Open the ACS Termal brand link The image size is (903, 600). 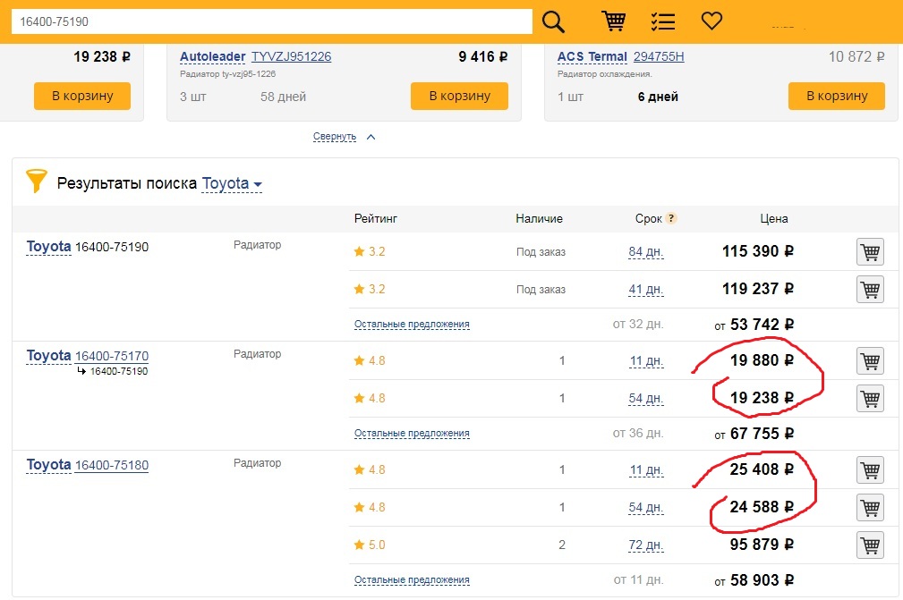click(592, 56)
